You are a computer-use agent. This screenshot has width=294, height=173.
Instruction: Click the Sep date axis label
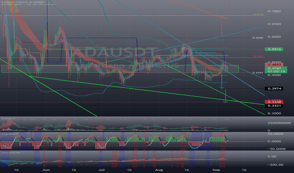216,170
